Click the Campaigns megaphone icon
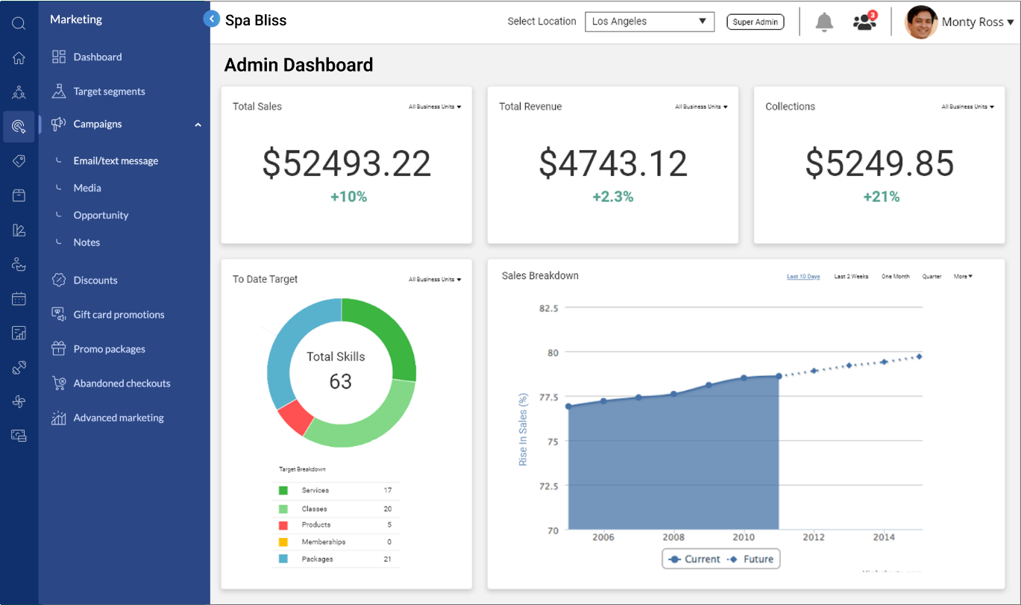 (59, 124)
